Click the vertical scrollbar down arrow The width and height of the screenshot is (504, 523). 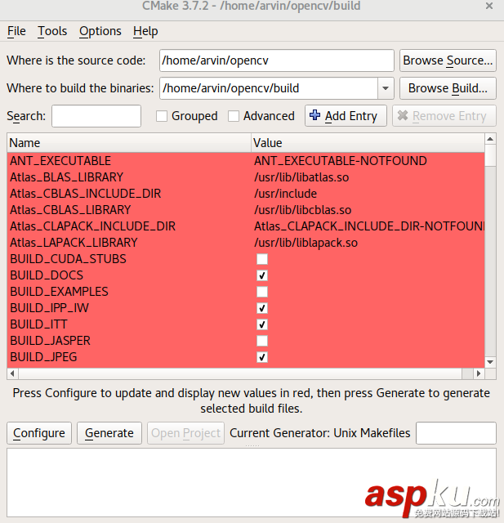tap(490, 362)
